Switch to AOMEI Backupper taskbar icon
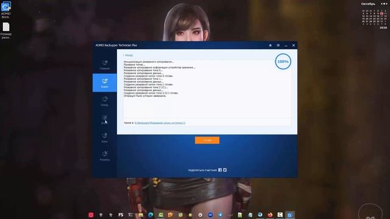The width and height of the screenshot is (390, 219). pos(290,215)
